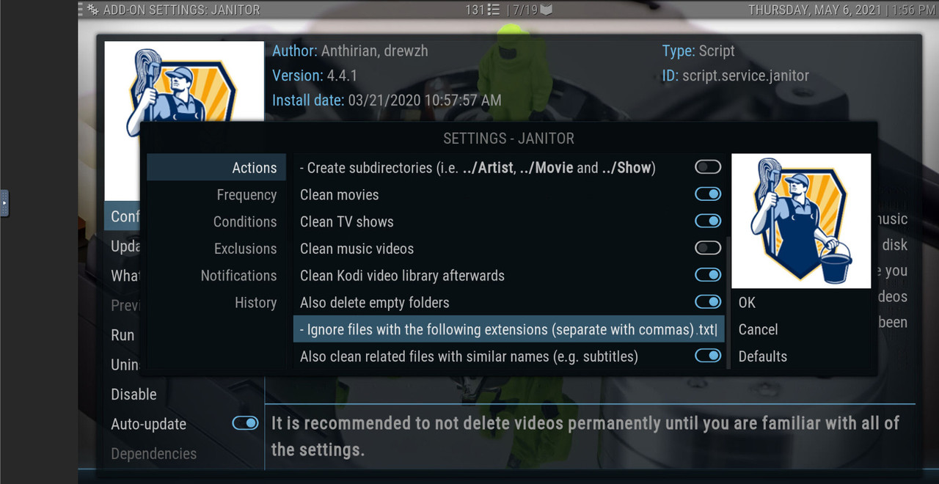
Task: Click the Add-on Settings: Janitor header title
Action: 182,10
